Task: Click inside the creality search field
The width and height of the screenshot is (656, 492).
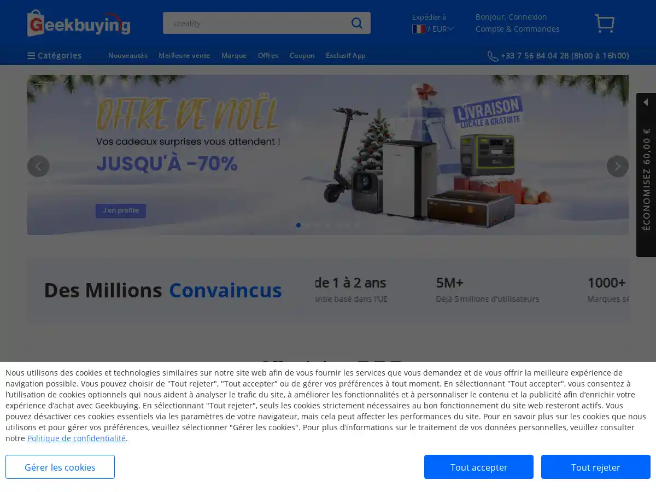Action: [x=251, y=22]
